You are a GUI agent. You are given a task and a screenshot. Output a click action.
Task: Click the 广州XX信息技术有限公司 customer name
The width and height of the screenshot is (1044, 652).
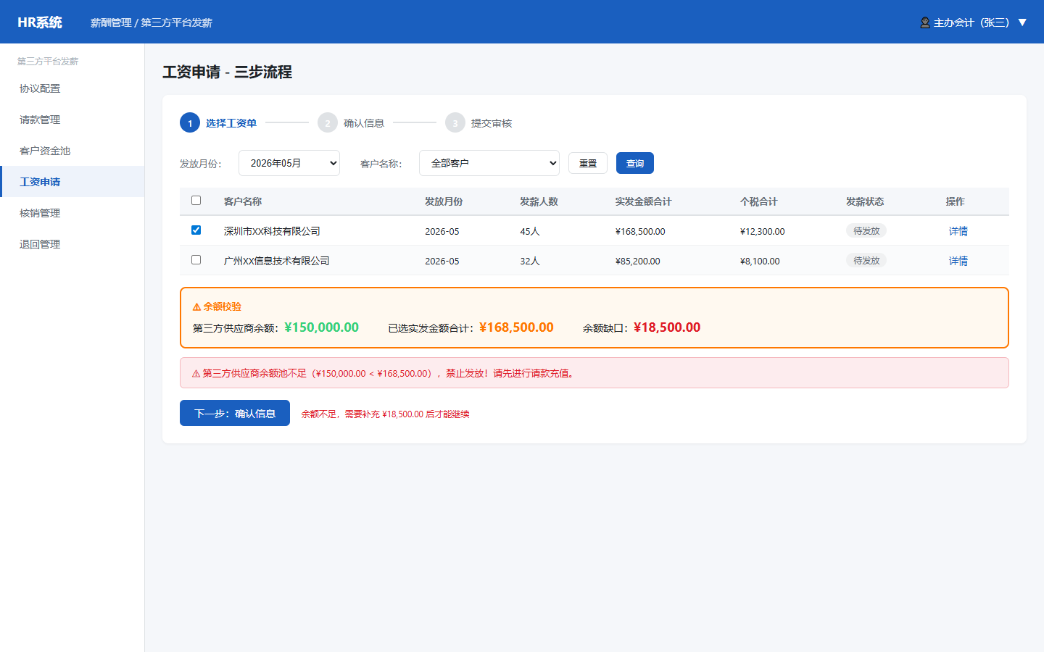click(277, 261)
